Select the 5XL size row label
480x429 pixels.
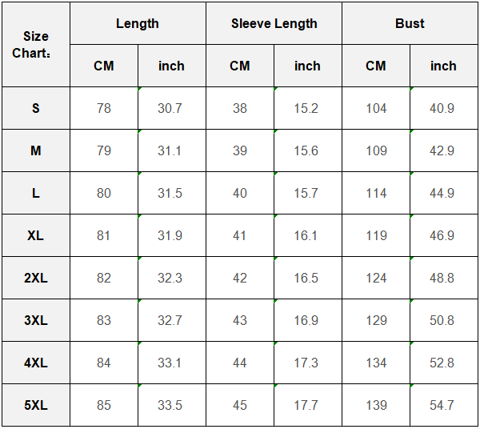pos(36,405)
